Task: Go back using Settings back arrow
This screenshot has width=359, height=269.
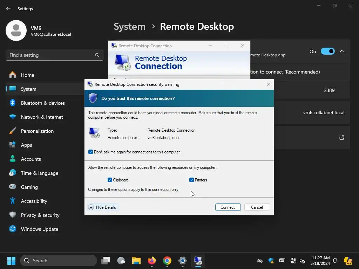Action: click(8, 9)
